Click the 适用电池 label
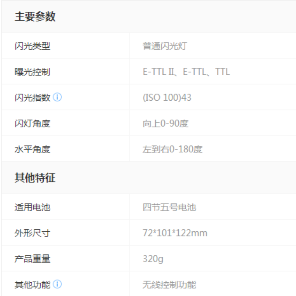296x296 pixels. [32, 207]
